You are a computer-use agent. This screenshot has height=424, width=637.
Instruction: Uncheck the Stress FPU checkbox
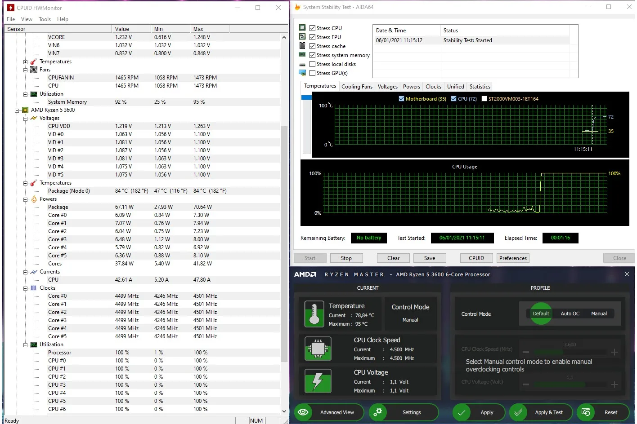coord(312,37)
